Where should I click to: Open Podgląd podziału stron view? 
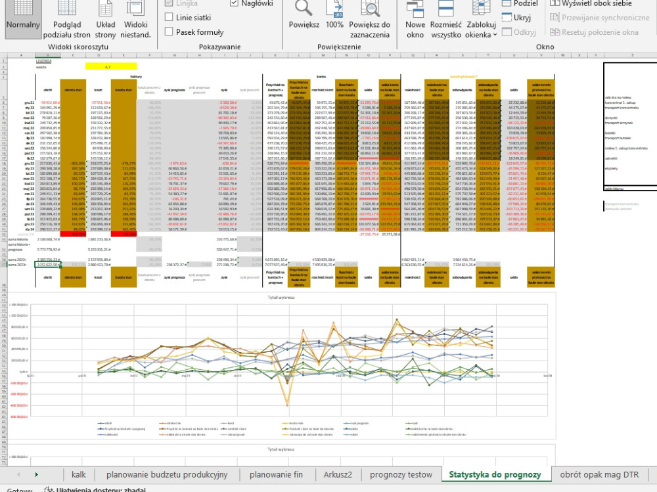point(66,20)
